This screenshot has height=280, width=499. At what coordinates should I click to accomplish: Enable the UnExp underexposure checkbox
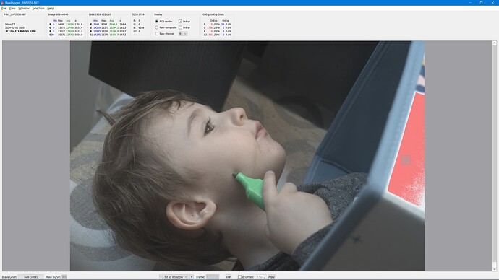pyautogui.click(x=181, y=27)
